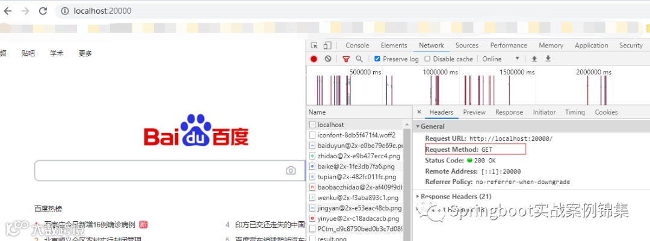The width and height of the screenshot is (650, 241).
Task: Open the 贴吧 link
Action: pos(28,53)
